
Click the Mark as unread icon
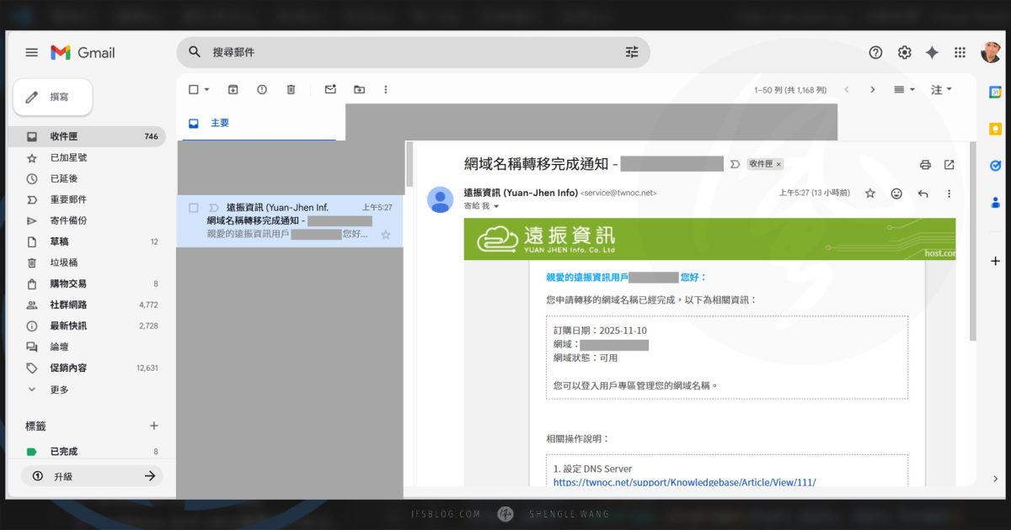point(330,89)
